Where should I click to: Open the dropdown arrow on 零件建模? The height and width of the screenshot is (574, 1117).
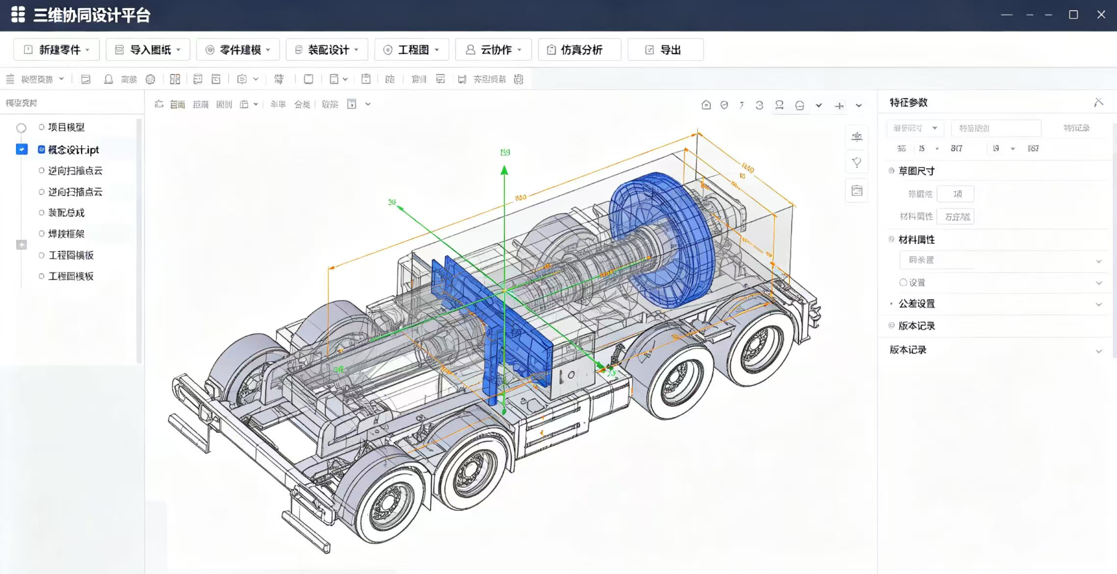click(268, 50)
